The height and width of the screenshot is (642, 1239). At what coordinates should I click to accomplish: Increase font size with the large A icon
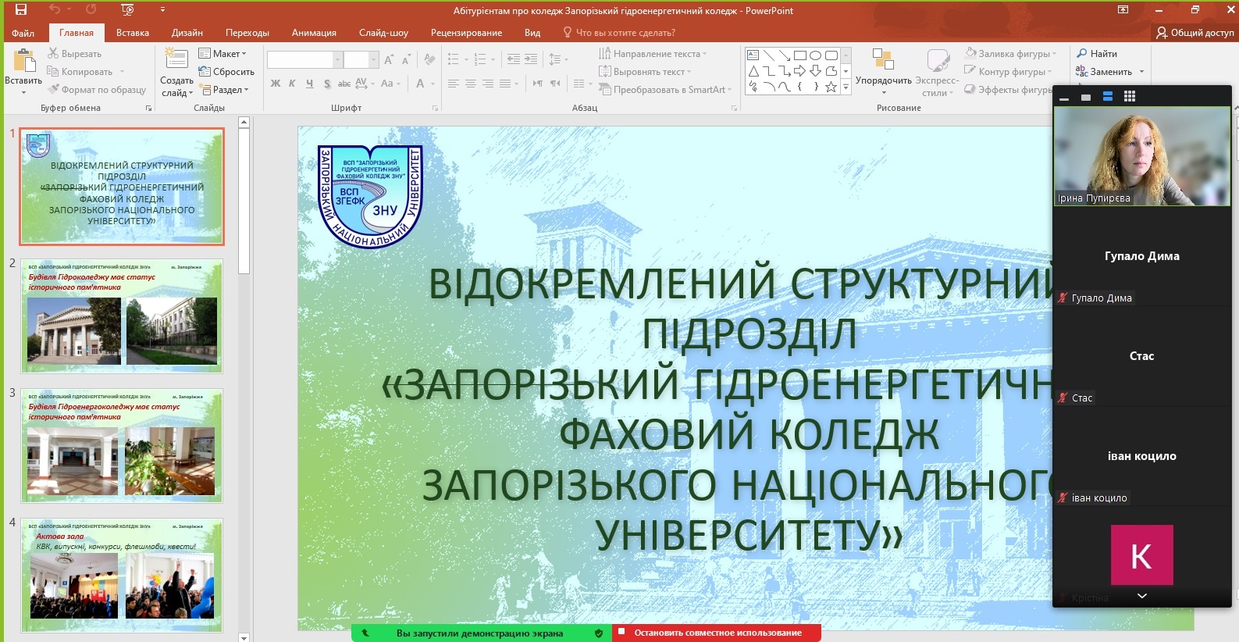389,60
